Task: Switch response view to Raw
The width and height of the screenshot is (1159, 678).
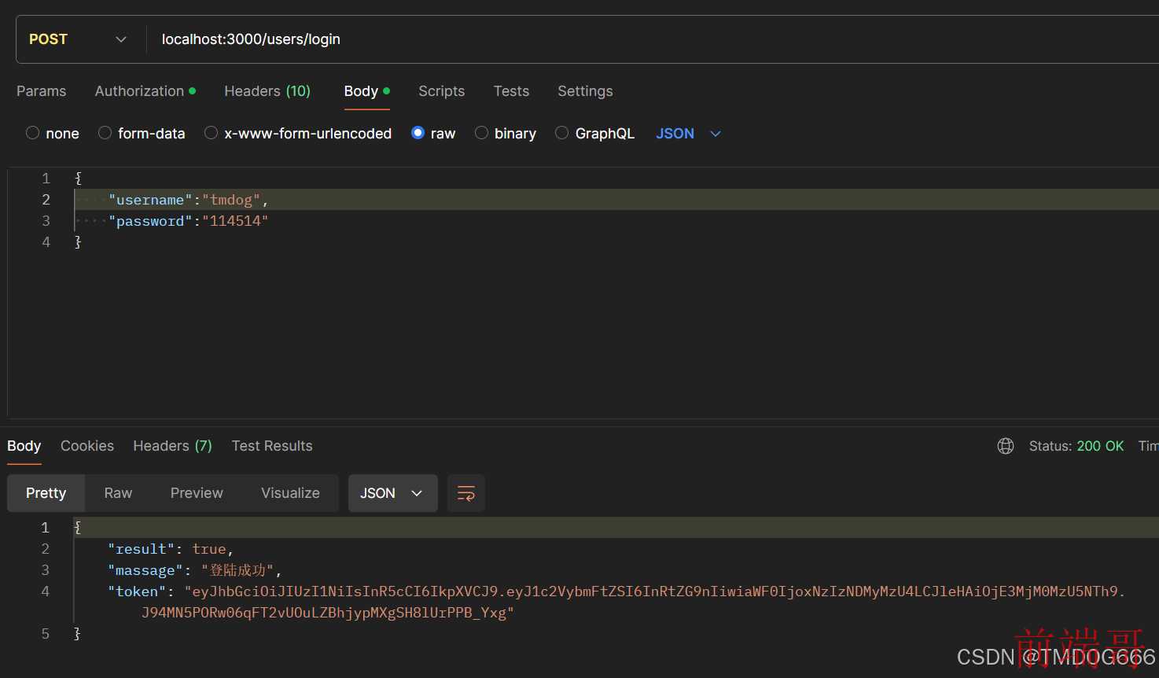Action: click(x=118, y=493)
